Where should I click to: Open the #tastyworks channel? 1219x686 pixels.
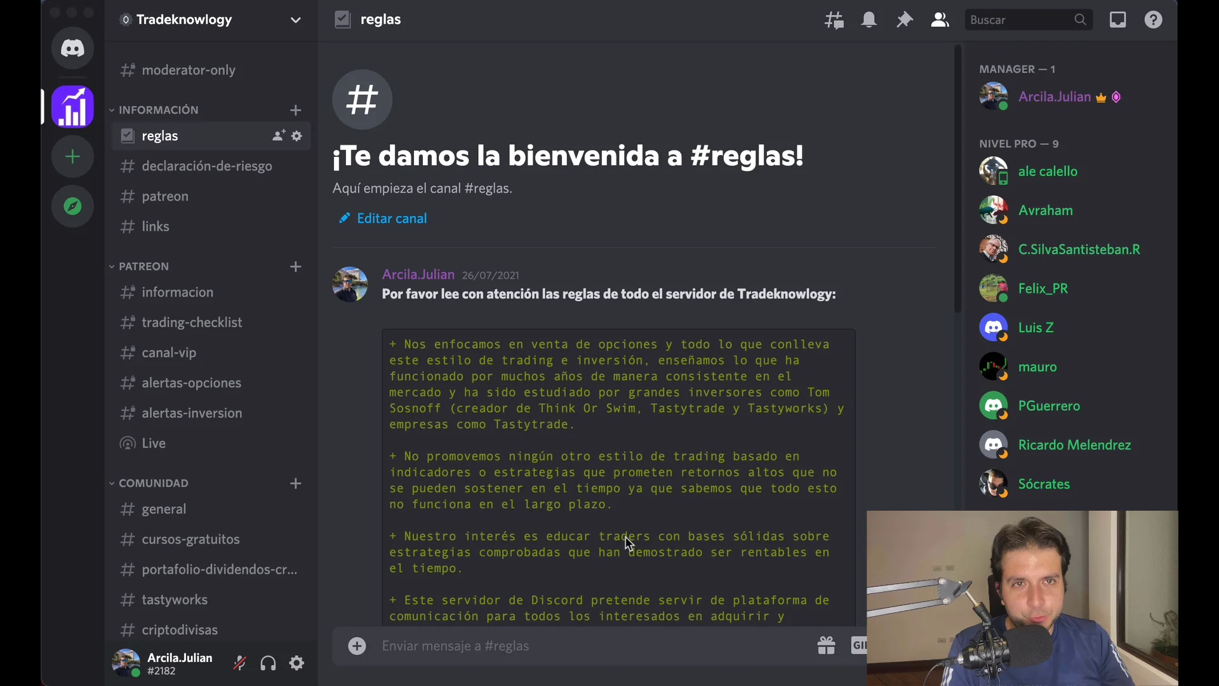coord(174,600)
